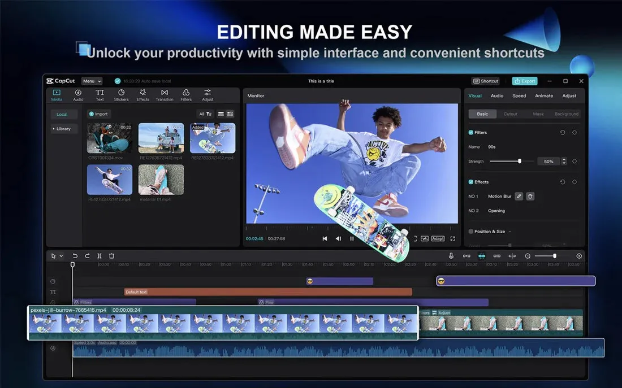Click the voiceover microphone icon above the timeline
Image resolution: width=622 pixels, height=388 pixels.
(451, 256)
